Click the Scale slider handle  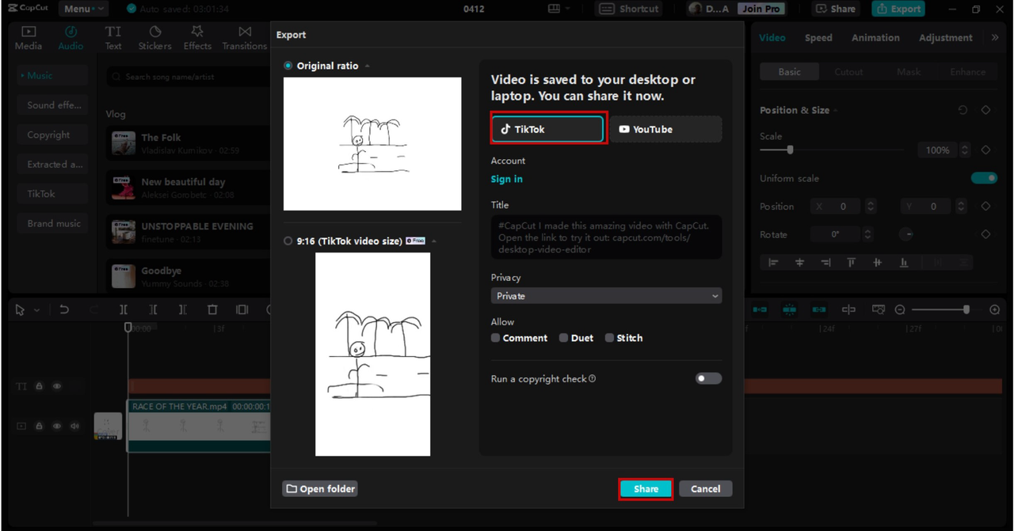point(790,150)
